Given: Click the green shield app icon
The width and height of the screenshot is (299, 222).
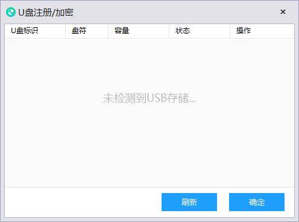Looking at the screenshot, I should click(x=11, y=12).
